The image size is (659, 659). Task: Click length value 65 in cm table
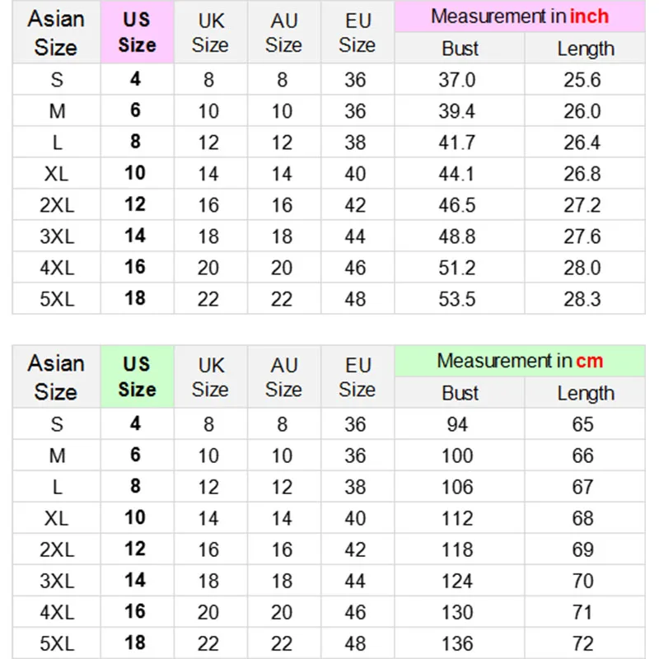pos(582,423)
